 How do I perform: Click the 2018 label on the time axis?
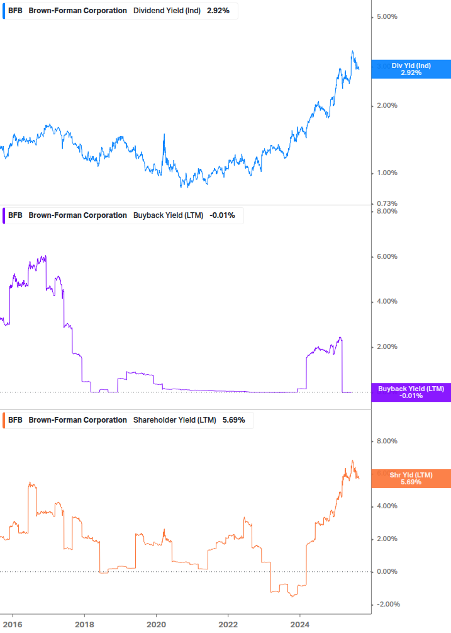pos(84,625)
